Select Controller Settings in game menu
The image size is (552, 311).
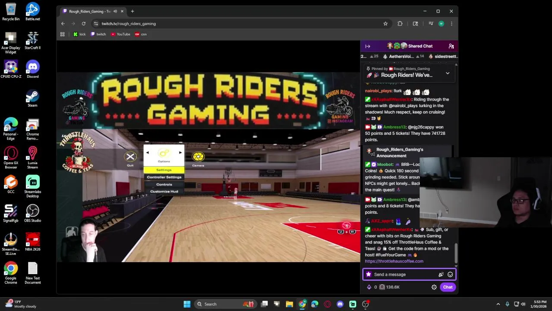[x=164, y=177]
